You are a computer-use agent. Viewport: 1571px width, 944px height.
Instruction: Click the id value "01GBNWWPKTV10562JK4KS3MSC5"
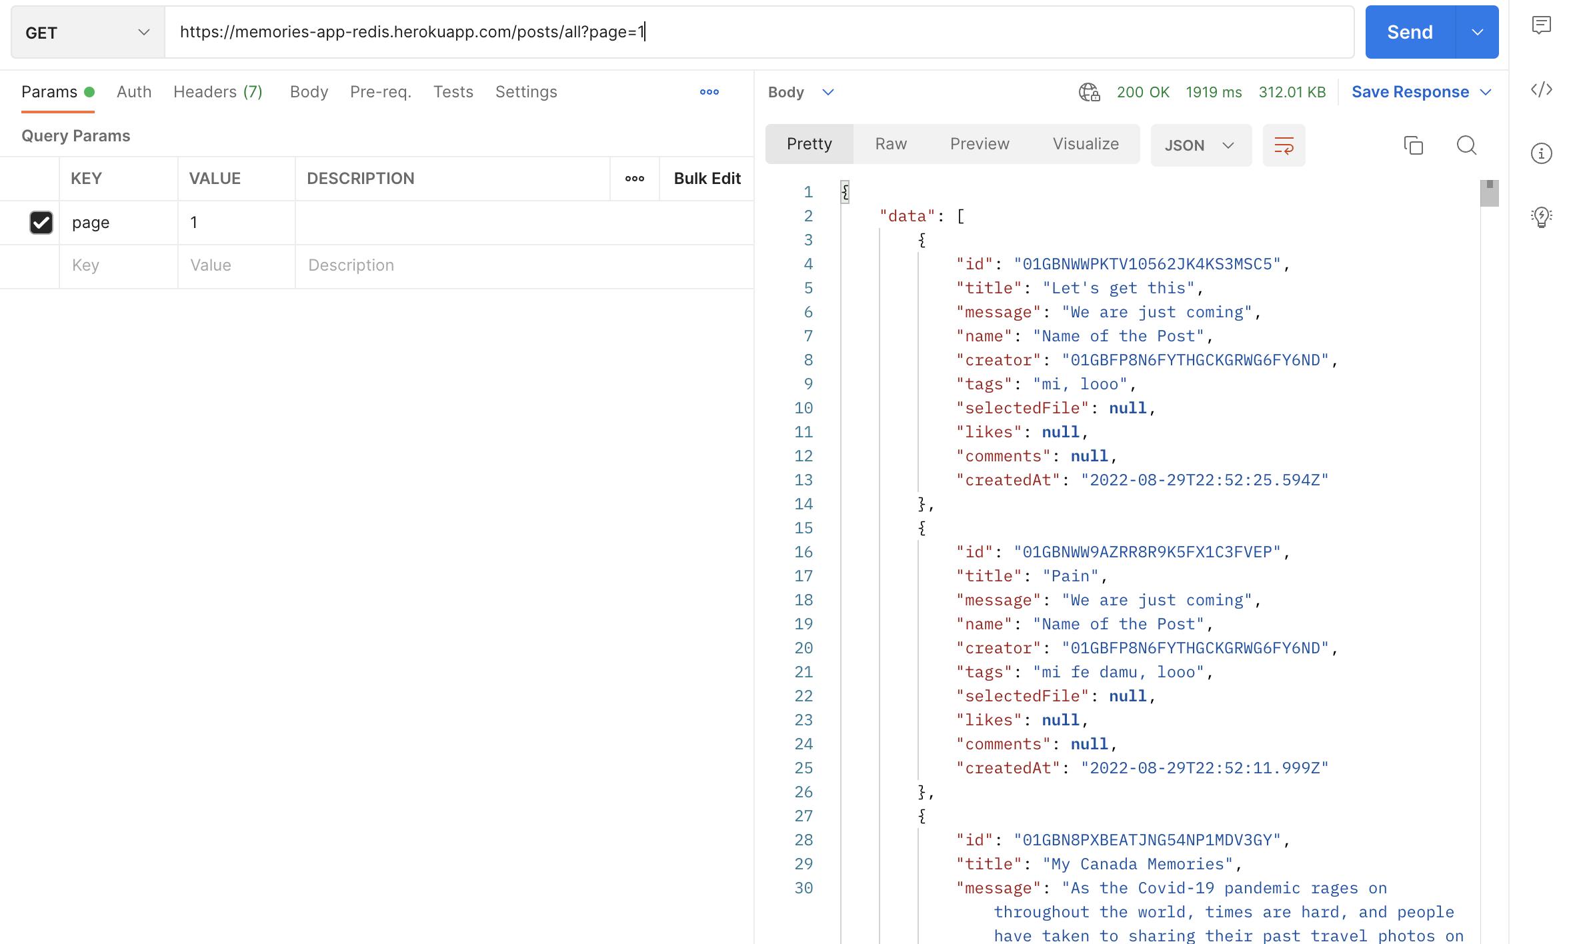click(x=1148, y=264)
